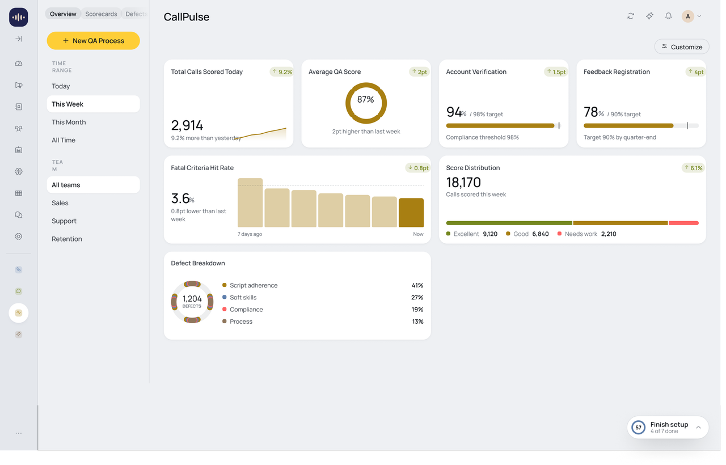Switch to the blue phone app icon
726x465 pixels.
[19, 270]
